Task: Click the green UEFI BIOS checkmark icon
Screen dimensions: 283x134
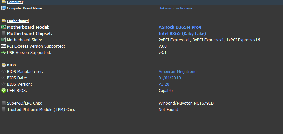Action: coord(3,90)
